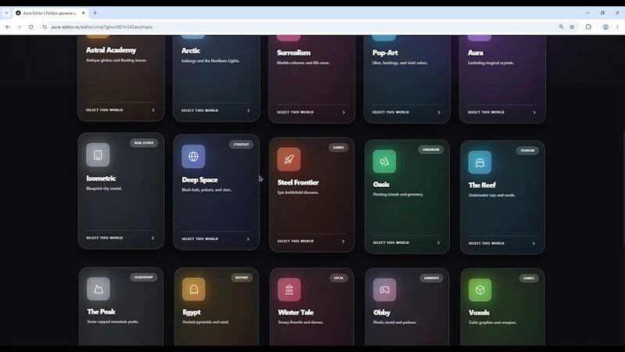Click the Obby gamepad icon
The image size is (625, 352).
tap(384, 289)
